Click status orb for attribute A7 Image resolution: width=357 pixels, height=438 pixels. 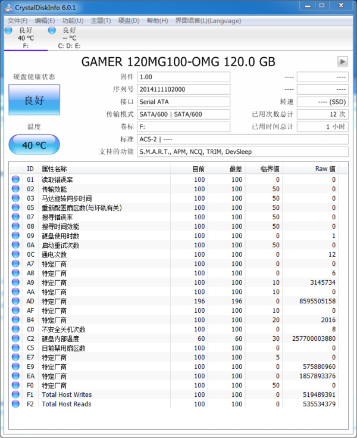coord(15,263)
